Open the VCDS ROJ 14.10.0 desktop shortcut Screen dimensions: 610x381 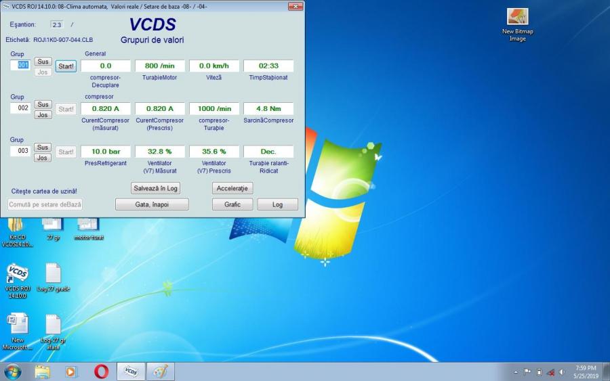click(x=17, y=275)
